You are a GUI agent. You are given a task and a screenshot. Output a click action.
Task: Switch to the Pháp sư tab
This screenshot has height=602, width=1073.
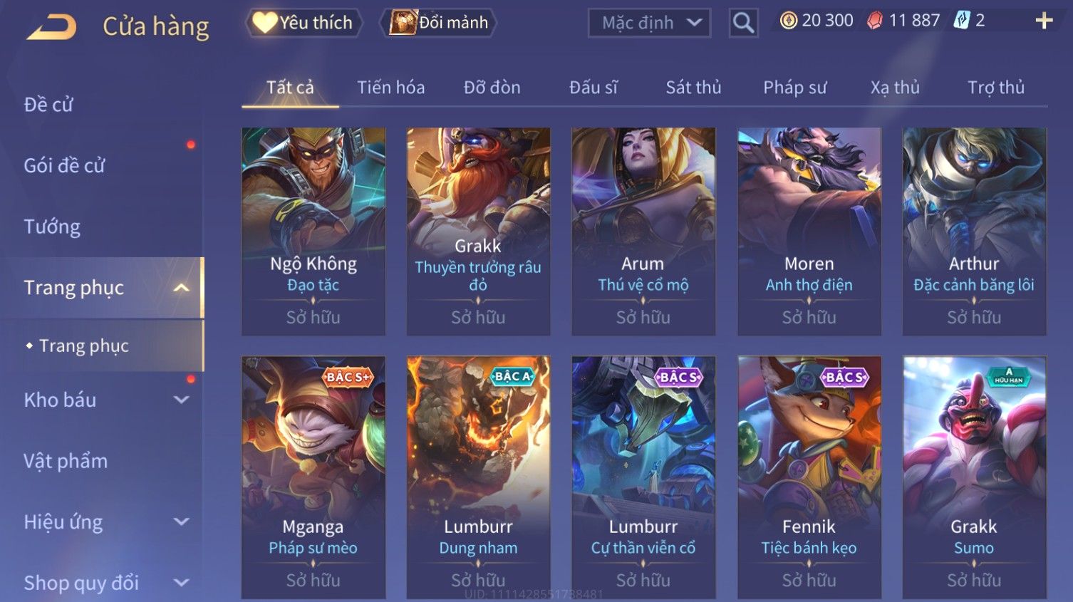click(x=795, y=88)
